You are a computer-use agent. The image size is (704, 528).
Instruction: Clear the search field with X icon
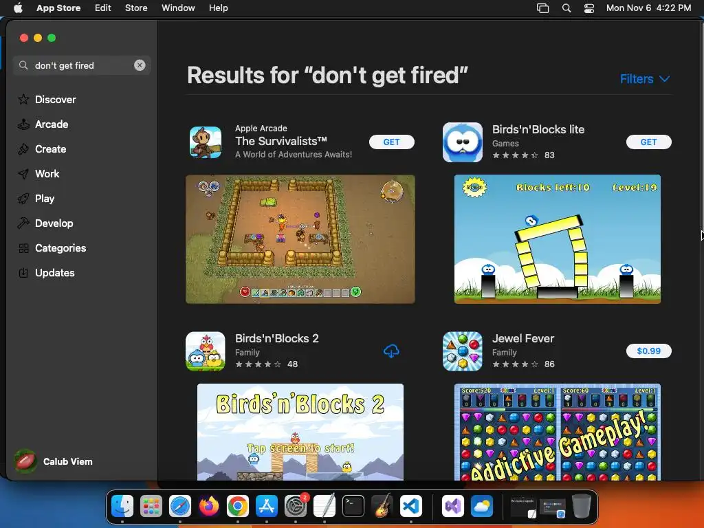140,65
